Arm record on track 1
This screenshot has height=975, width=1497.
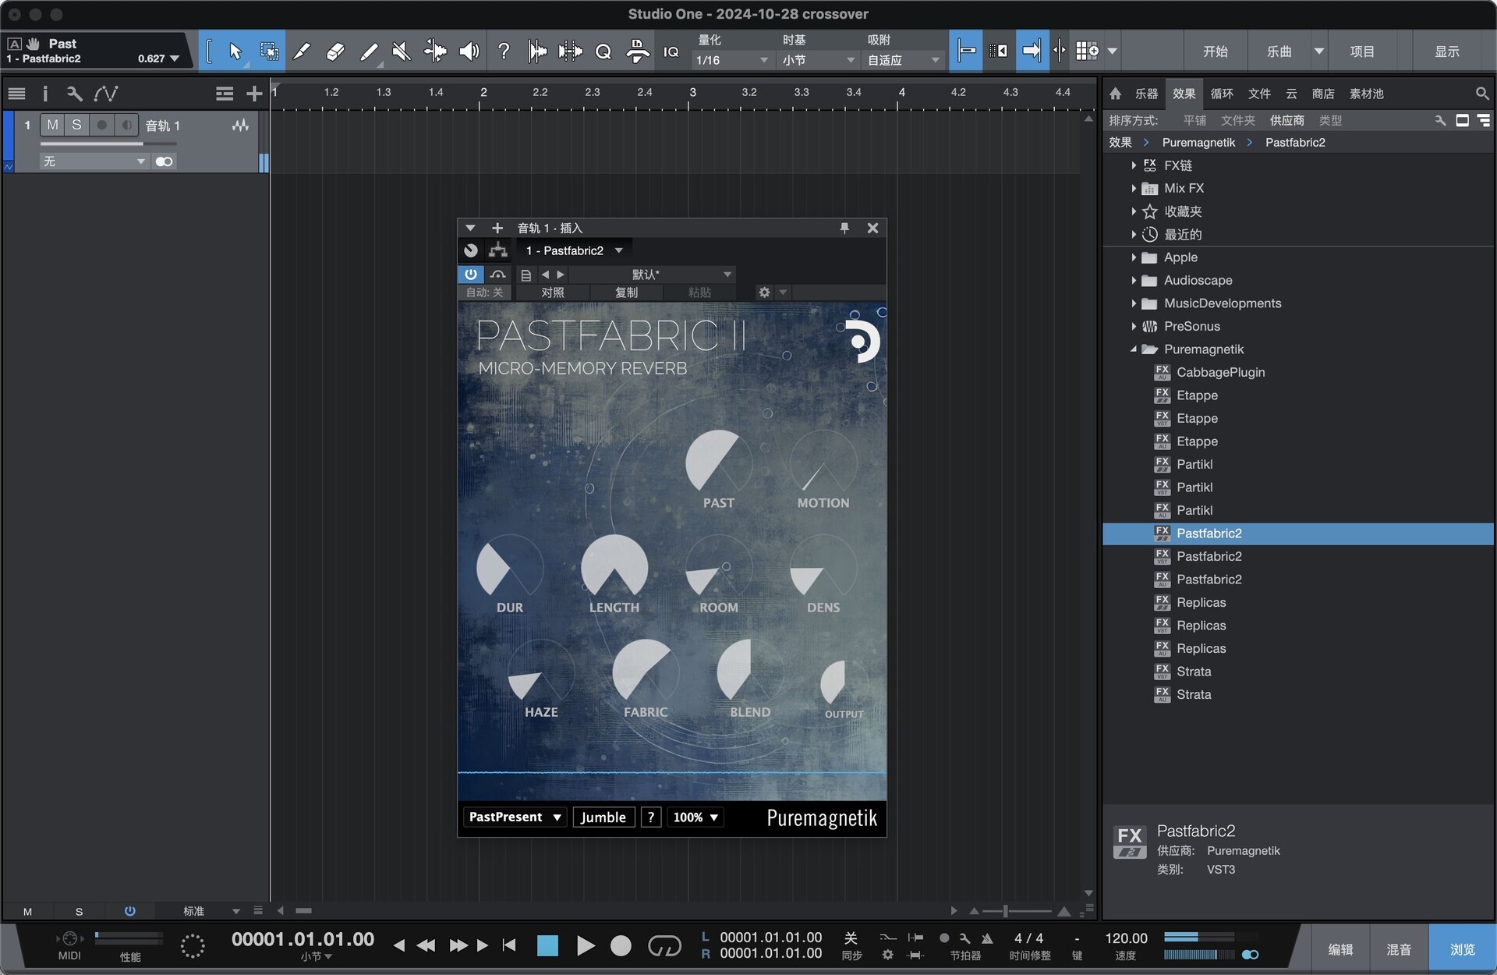click(x=101, y=125)
